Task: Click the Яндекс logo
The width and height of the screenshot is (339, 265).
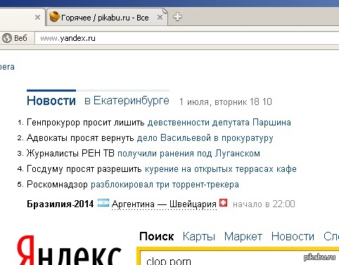Action: coord(69,250)
